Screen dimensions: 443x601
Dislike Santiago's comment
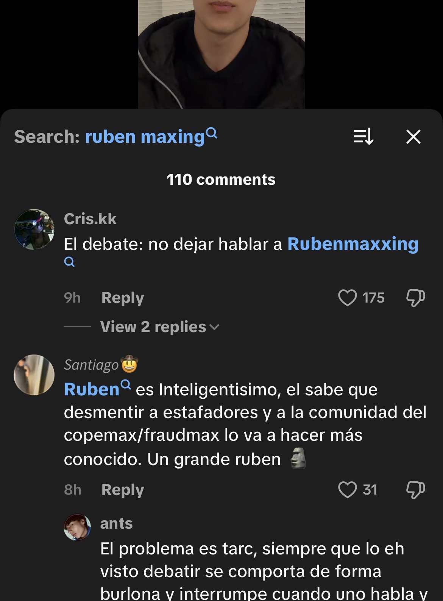tap(416, 490)
